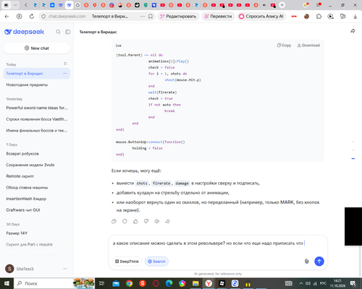The image size is (362, 289).
Task: Open the sidebar search icon
Action: [x=58, y=32]
